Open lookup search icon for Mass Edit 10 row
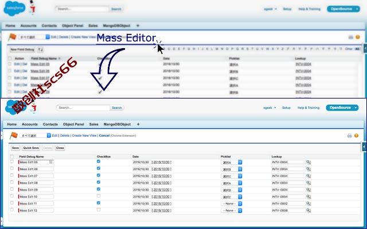 point(309,197)
